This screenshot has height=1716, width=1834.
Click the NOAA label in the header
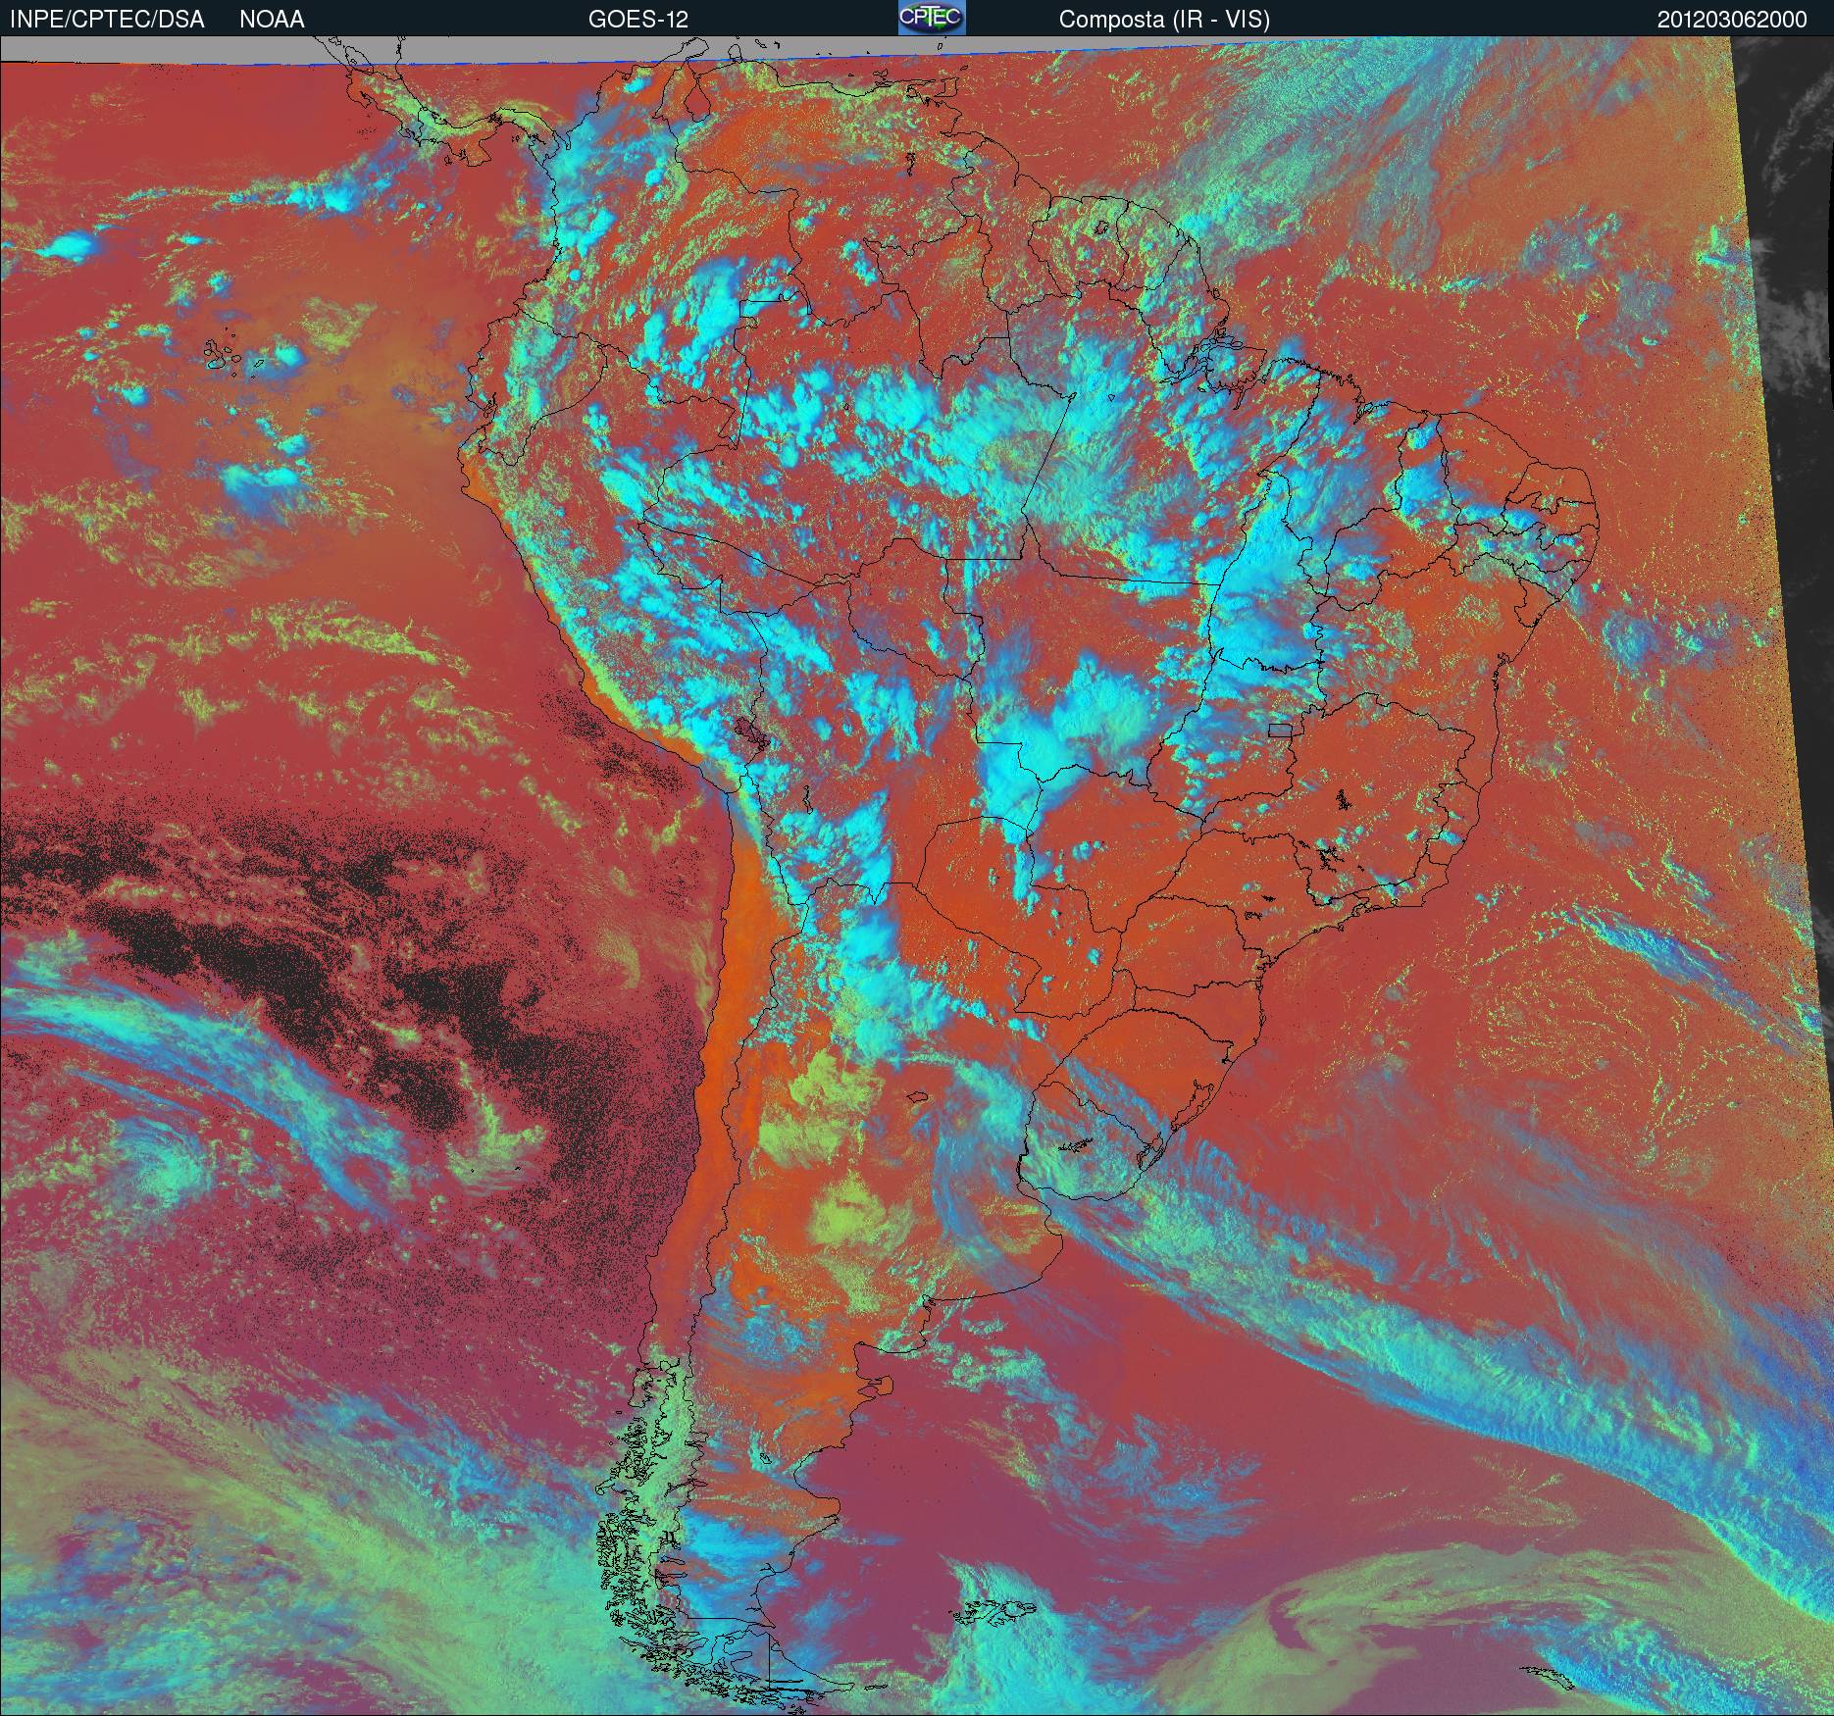pos(272,20)
